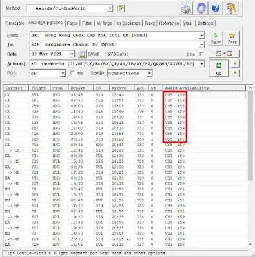Tick the Info checkbox
Viewport: 255px width, 257px height.
72,73
